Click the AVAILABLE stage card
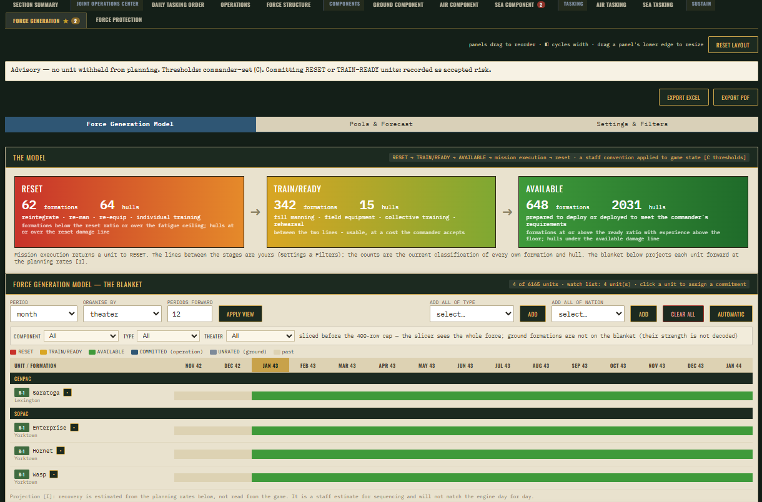This screenshot has height=502, width=762. click(x=633, y=212)
